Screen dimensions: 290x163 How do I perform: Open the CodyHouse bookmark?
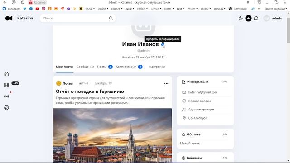click(x=238, y=9)
